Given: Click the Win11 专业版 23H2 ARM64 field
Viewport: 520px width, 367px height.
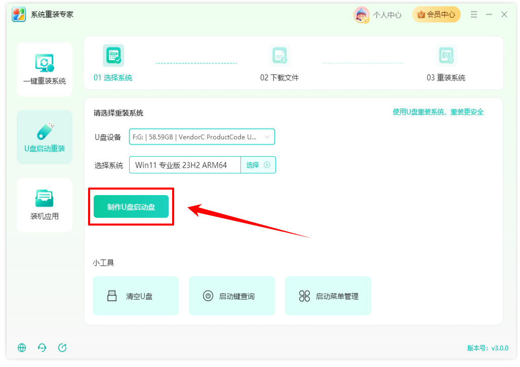Looking at the screenshot, I should click(185, 165).
